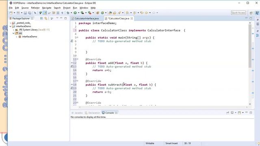This screenshot has height=146, width=260.
Task: Collapse the interfaceDemo project node
Action: pos(11,26)
